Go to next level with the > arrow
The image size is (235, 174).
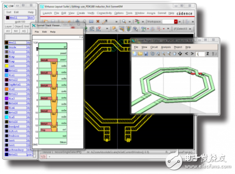pyautogui.click(x=192, y=53)
